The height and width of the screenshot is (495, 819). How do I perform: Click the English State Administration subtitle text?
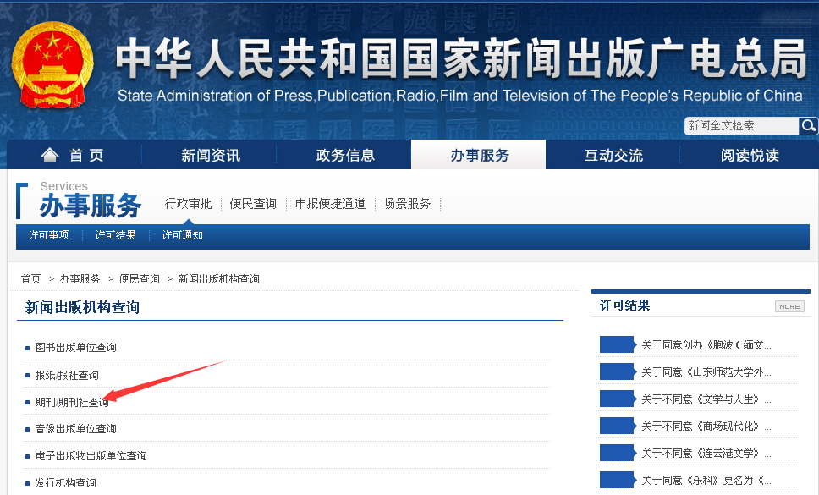[x=460, y=96]
